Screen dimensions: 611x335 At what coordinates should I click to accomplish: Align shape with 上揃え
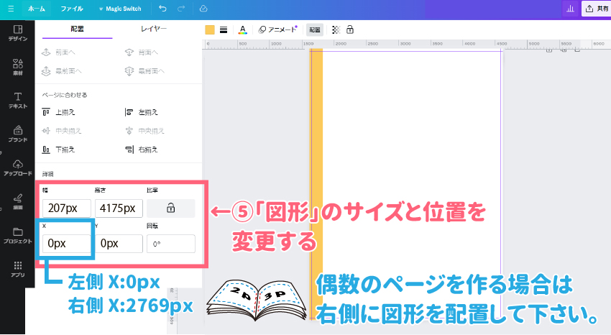tap(59, 112)
